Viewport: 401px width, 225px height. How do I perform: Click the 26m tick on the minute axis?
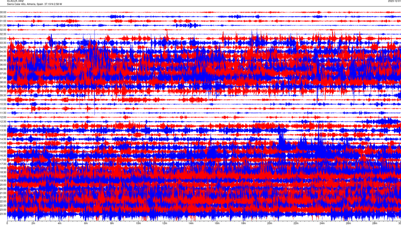[348, 223]
